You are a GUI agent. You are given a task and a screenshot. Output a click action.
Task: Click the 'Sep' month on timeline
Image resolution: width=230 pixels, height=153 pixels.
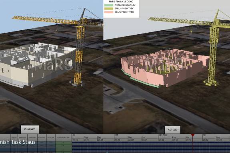pyautogui.click(x=100, y=137)
